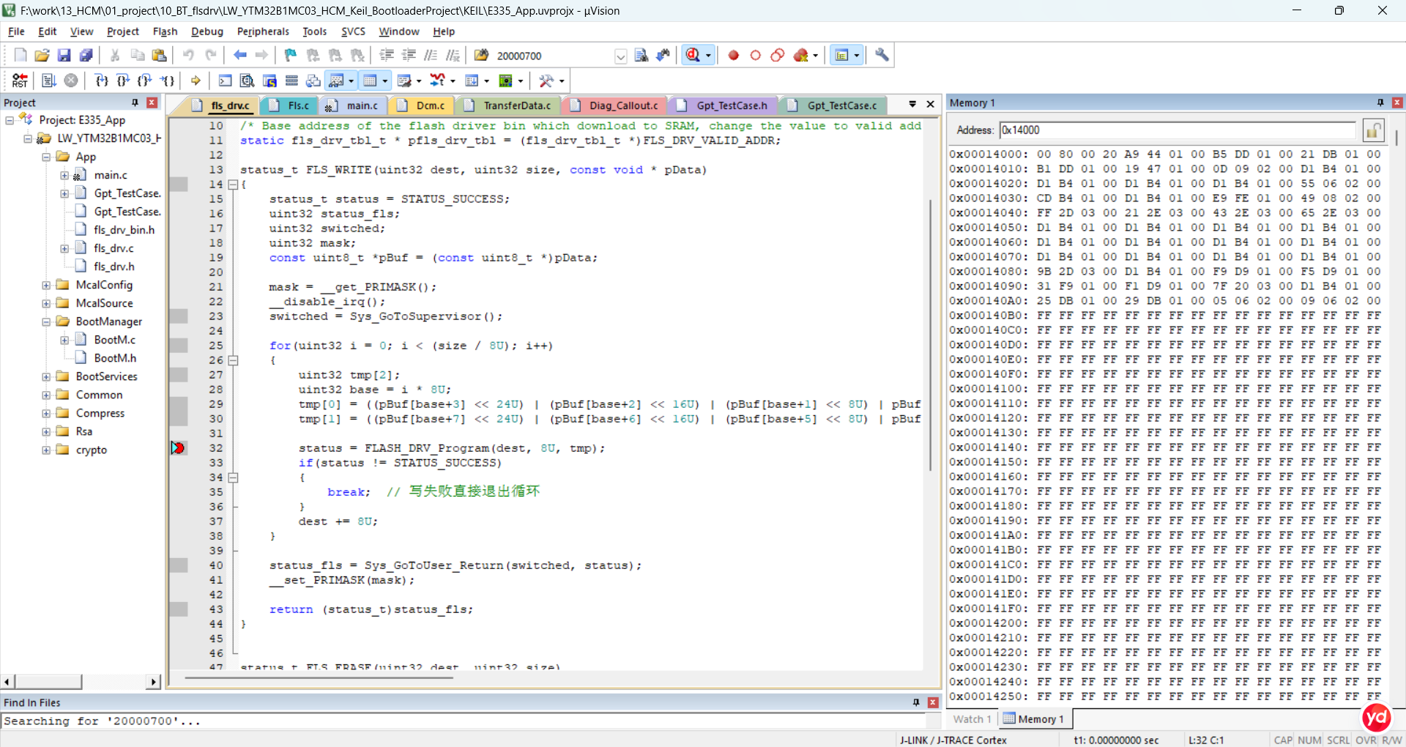Click Insert/Remove breakpoint red dot icon
This screenshot has width=1406, height=747.
(734, 56)
